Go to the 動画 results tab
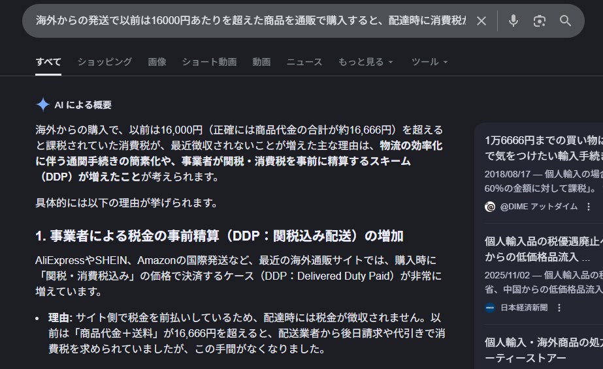Image resolution: width=603 pixels, height=369 pixels. (261, 62)
